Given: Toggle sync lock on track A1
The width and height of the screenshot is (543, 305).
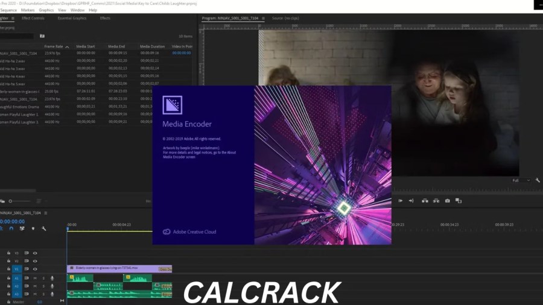Looking at the screenshot, I should pyautogui.click(x=27, y=278).
